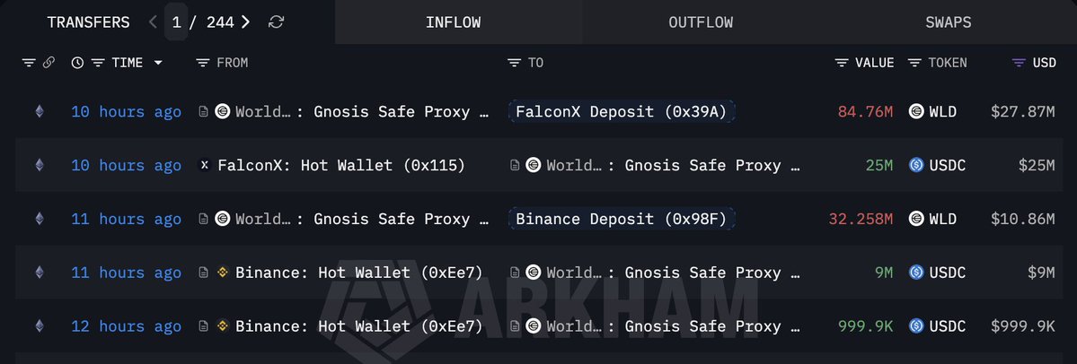This screenshot has height=364, width=1077.
Task: Open the 12 hours ago transaction
Action: click(126, 327)
